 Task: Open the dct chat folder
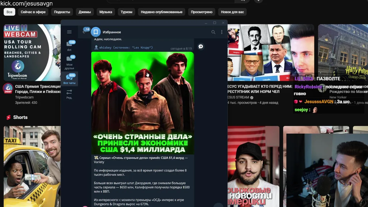coord(69,46)
